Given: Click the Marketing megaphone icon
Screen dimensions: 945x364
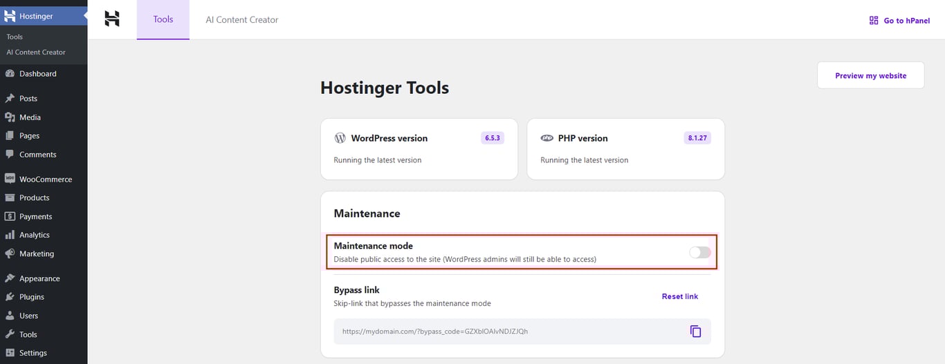Looking at the screenshot, I should point(10,253).
